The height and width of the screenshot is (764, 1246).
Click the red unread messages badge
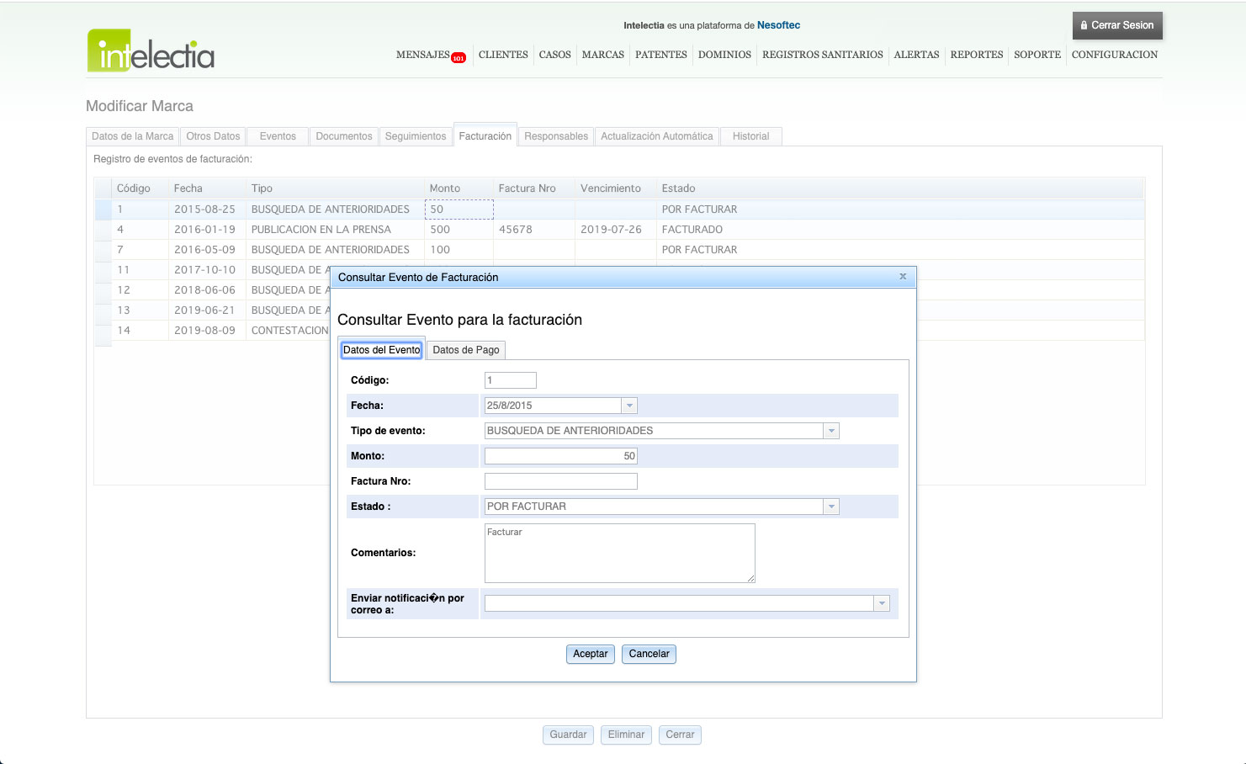(x=459, y=58)
